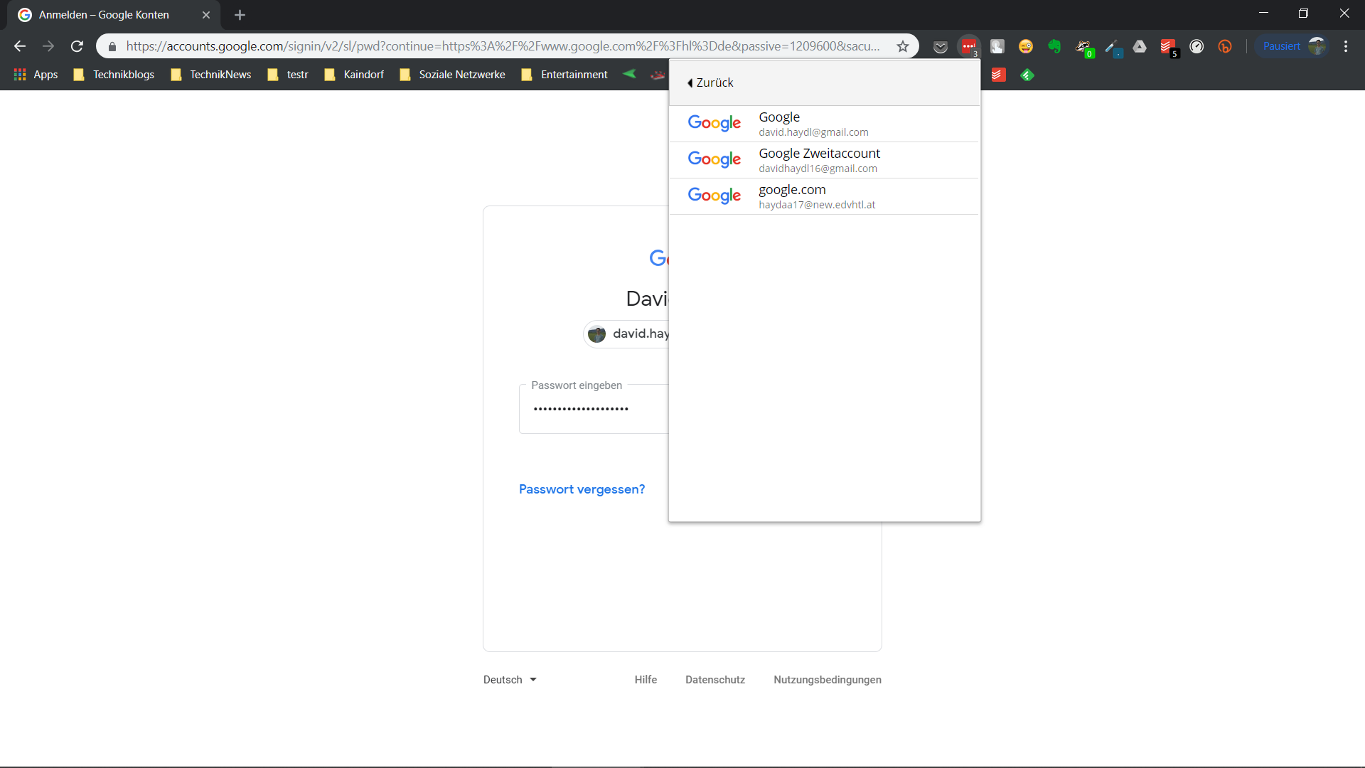Click the emoji/smiley face browser icon

click(1026, 45)
